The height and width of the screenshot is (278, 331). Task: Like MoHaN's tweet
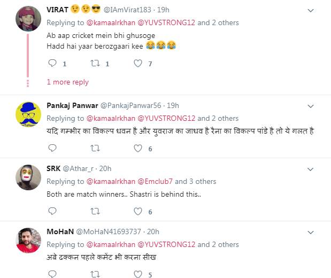point(138,275)
